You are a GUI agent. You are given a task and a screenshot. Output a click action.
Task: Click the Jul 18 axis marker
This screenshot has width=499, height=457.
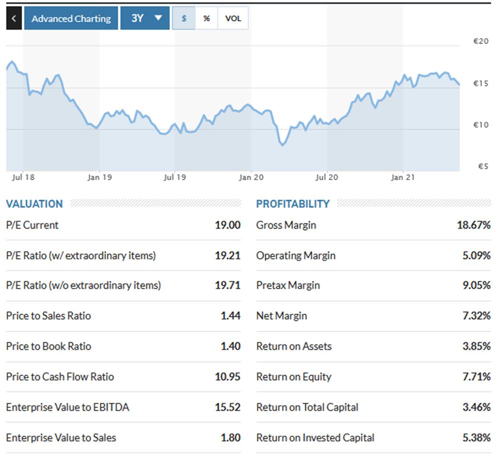(23, 177)
